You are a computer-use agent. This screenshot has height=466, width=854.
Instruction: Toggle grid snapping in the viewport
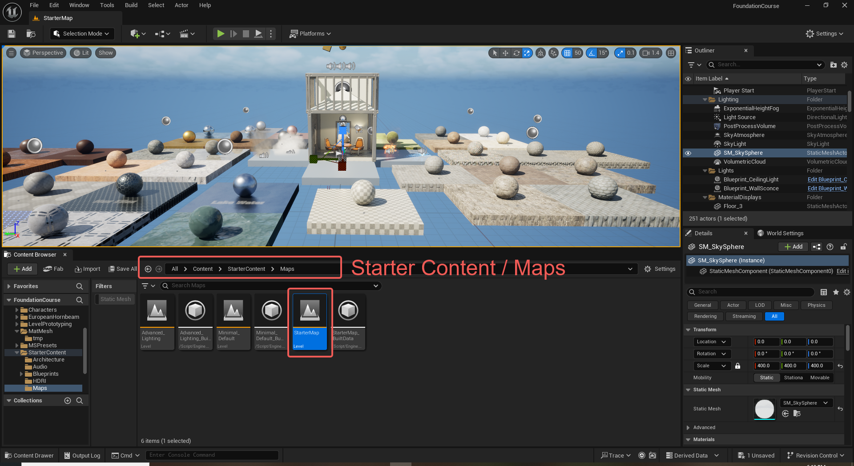567,53
